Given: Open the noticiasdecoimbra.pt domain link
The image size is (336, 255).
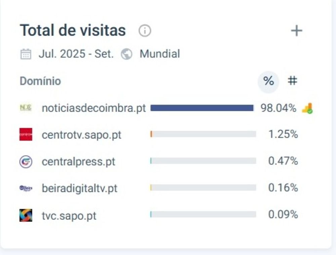Looking at the screenshot, I should coord(94,108).
